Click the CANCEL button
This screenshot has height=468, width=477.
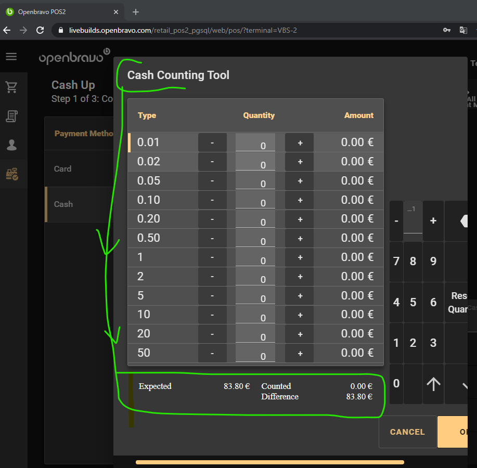coord(407,432)
